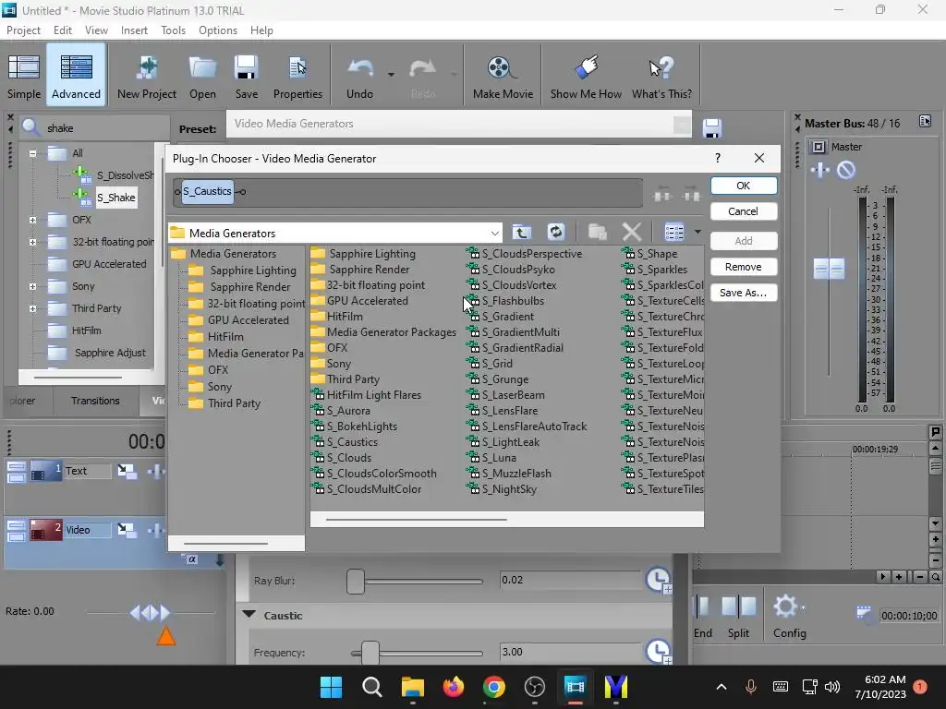The height and width of the screenshot is (709, 946).
Task: Expand the Third Party folder in left tree
Action: (32, 308)
